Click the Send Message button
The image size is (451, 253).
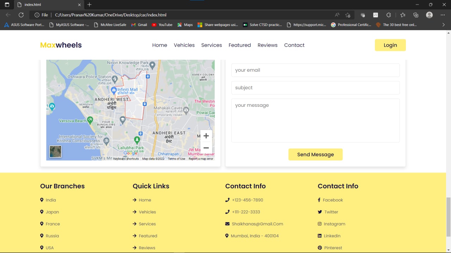pyautogui.click(x=315, y=154)
